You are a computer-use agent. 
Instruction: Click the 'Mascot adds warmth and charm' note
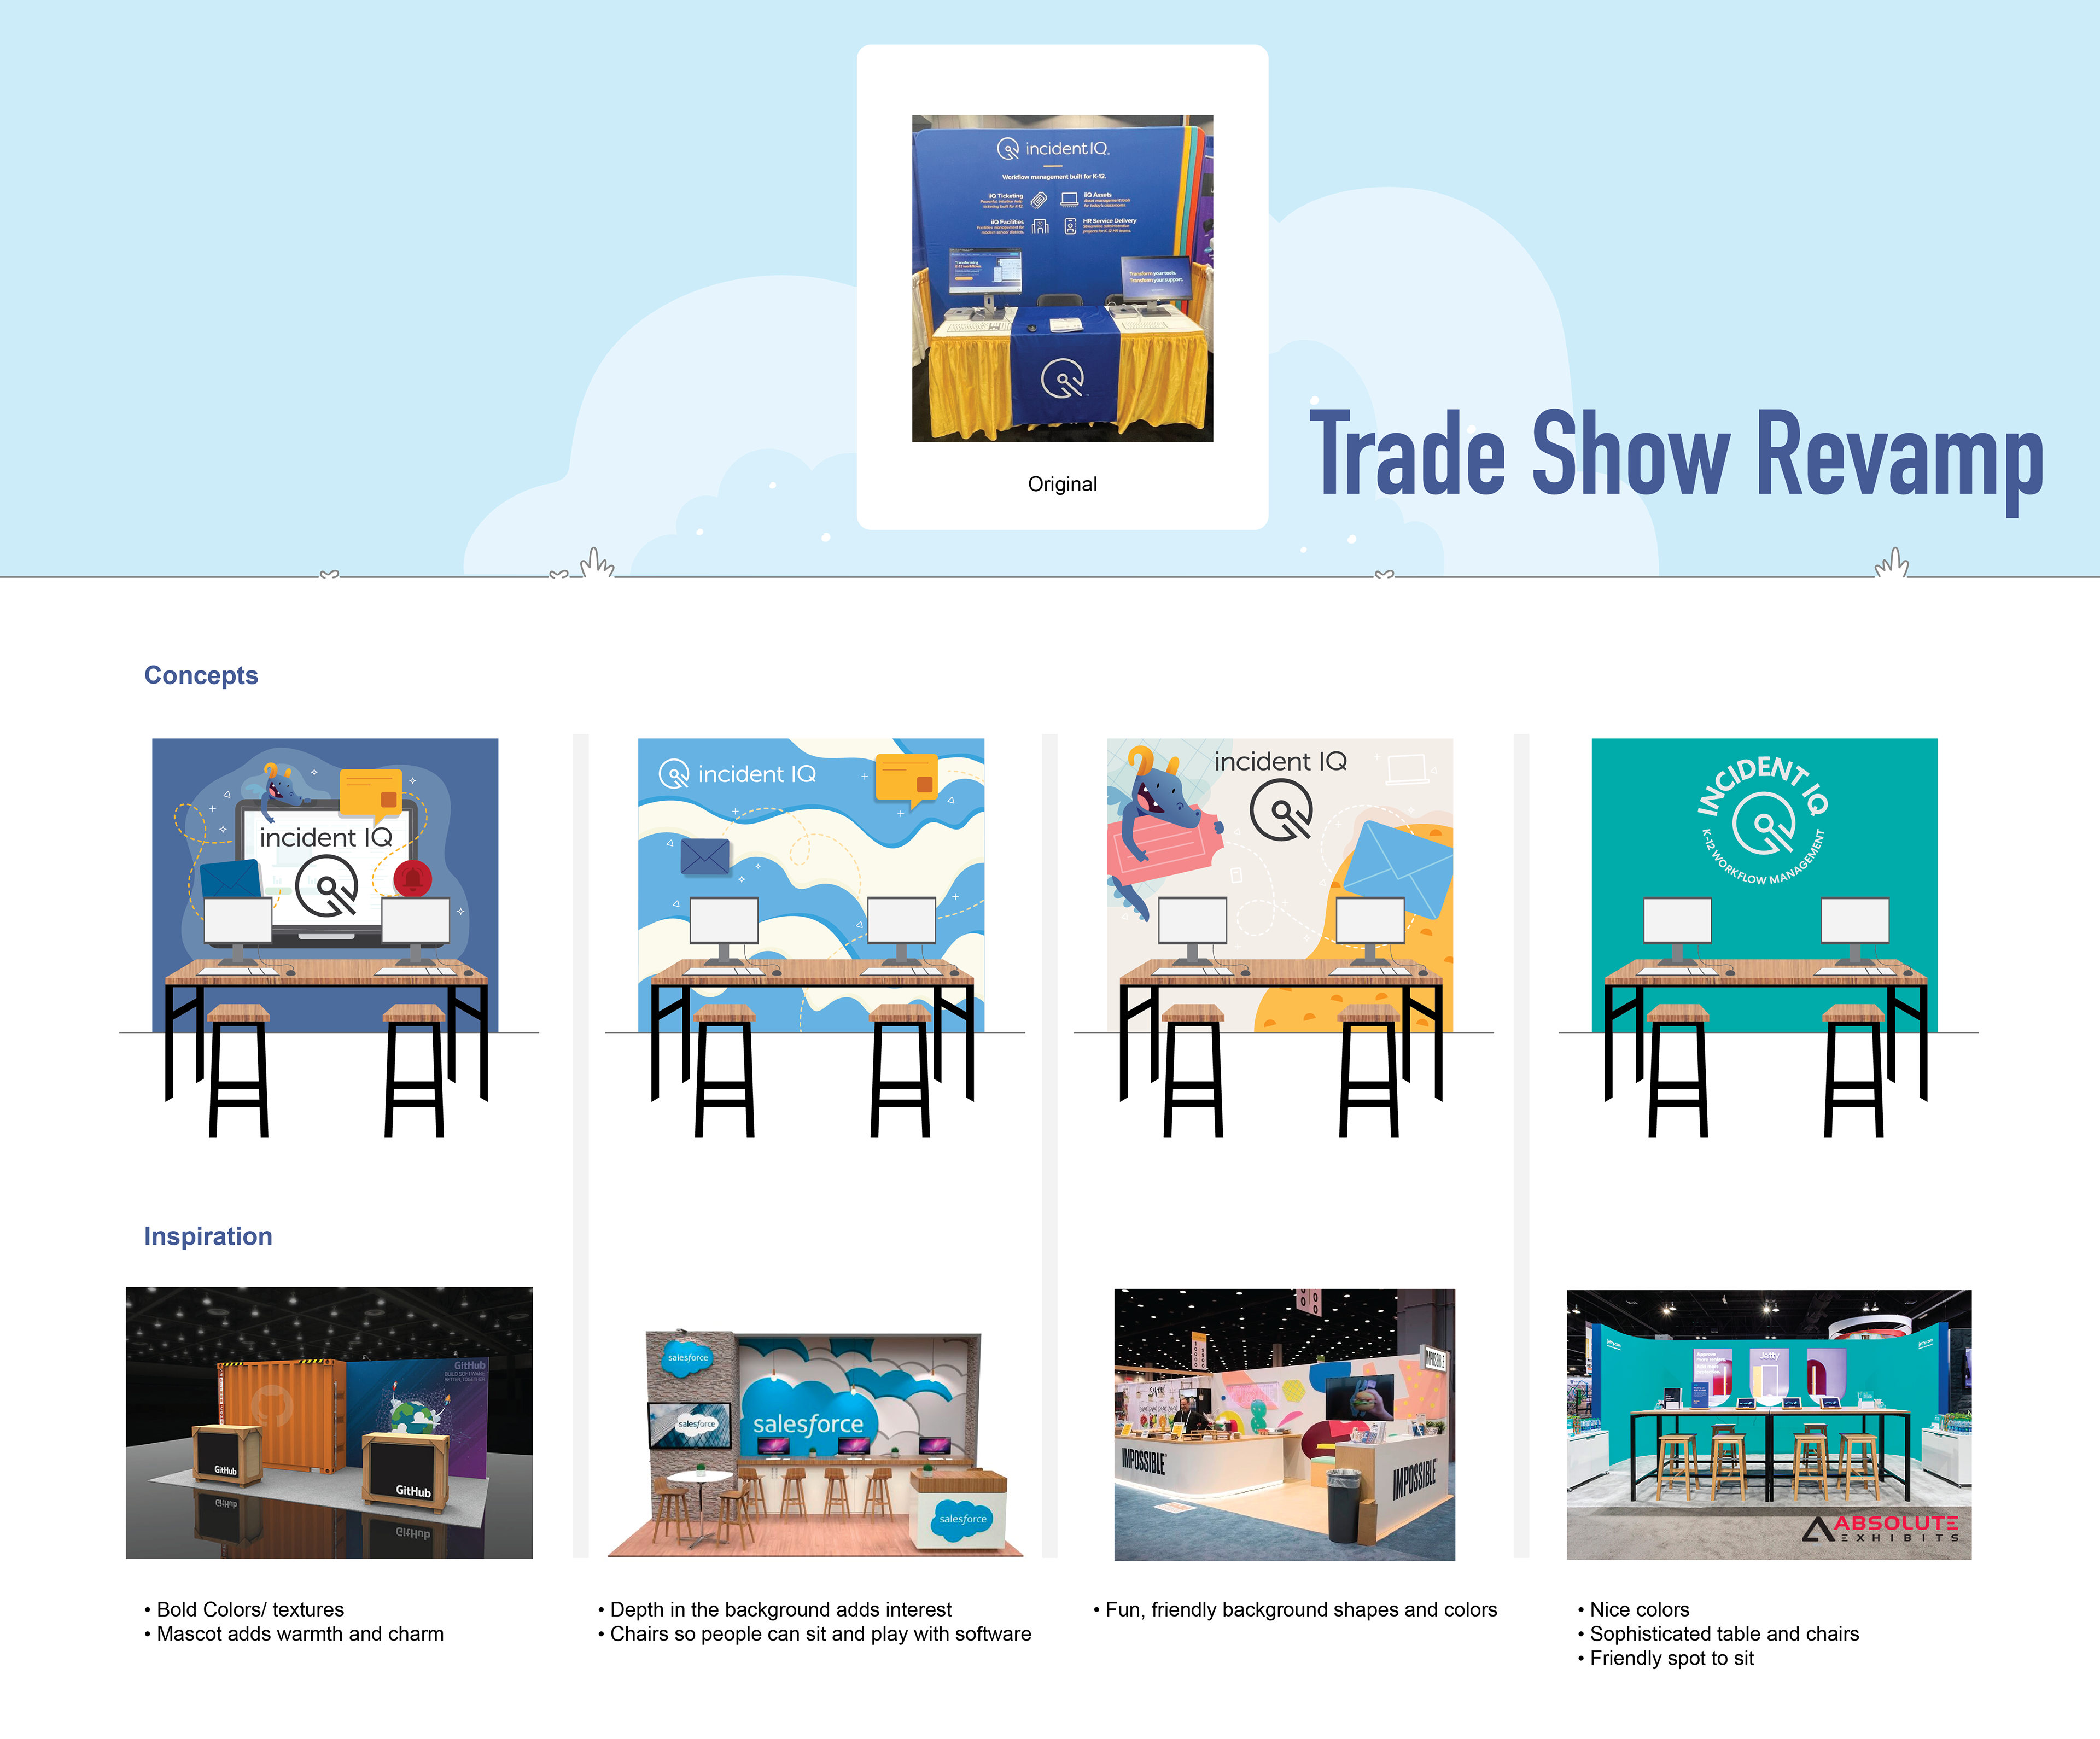click(300, 1634)
